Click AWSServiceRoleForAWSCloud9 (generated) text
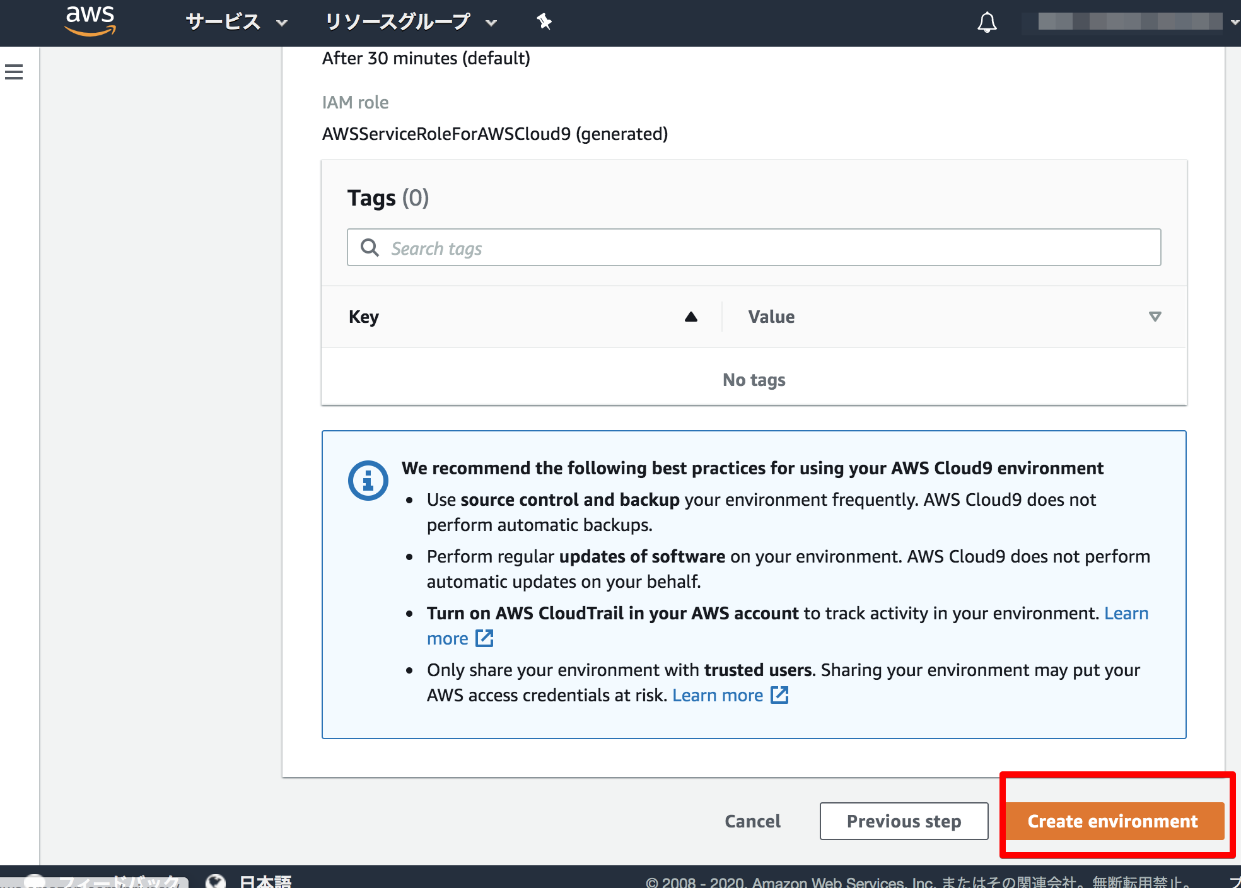The image size is (1241, 888). point(495,134)
